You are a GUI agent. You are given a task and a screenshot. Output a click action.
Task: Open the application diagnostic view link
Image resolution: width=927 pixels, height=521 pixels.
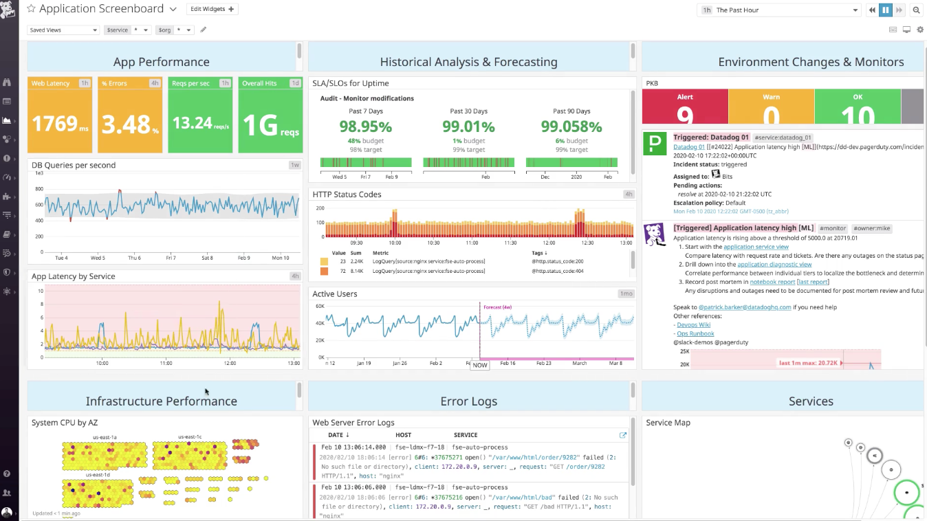coord(774,264)
